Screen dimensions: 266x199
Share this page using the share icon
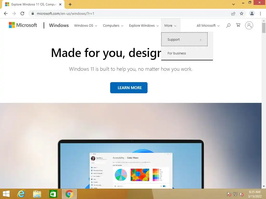(233, 13)
